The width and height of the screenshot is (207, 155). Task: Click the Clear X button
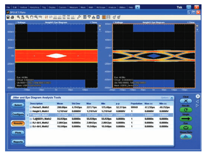tap(185, 101)
